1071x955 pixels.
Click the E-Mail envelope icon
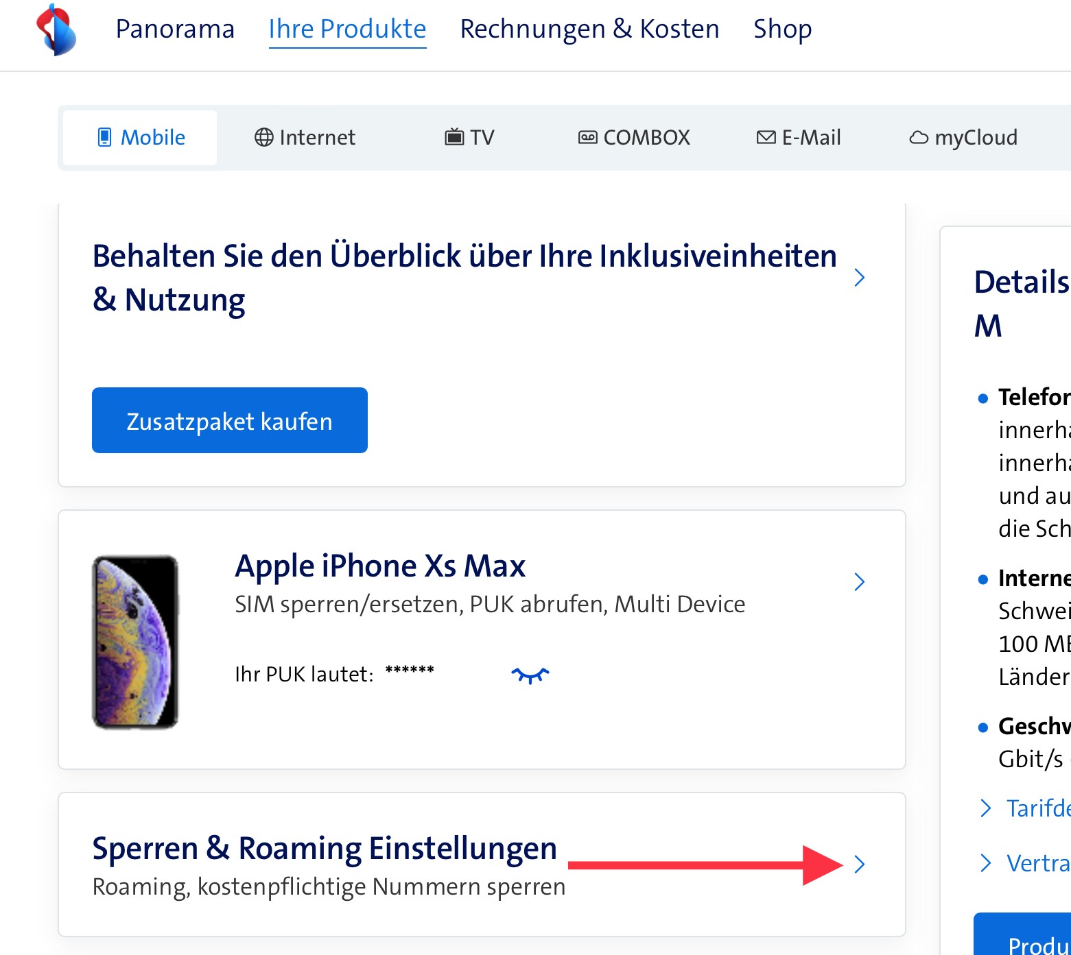(x=766, y=138)
